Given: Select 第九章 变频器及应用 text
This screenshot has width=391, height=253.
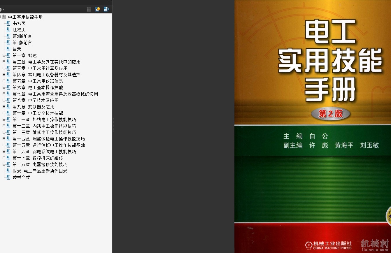Looking at the screenshot, I should pos(33,107).
